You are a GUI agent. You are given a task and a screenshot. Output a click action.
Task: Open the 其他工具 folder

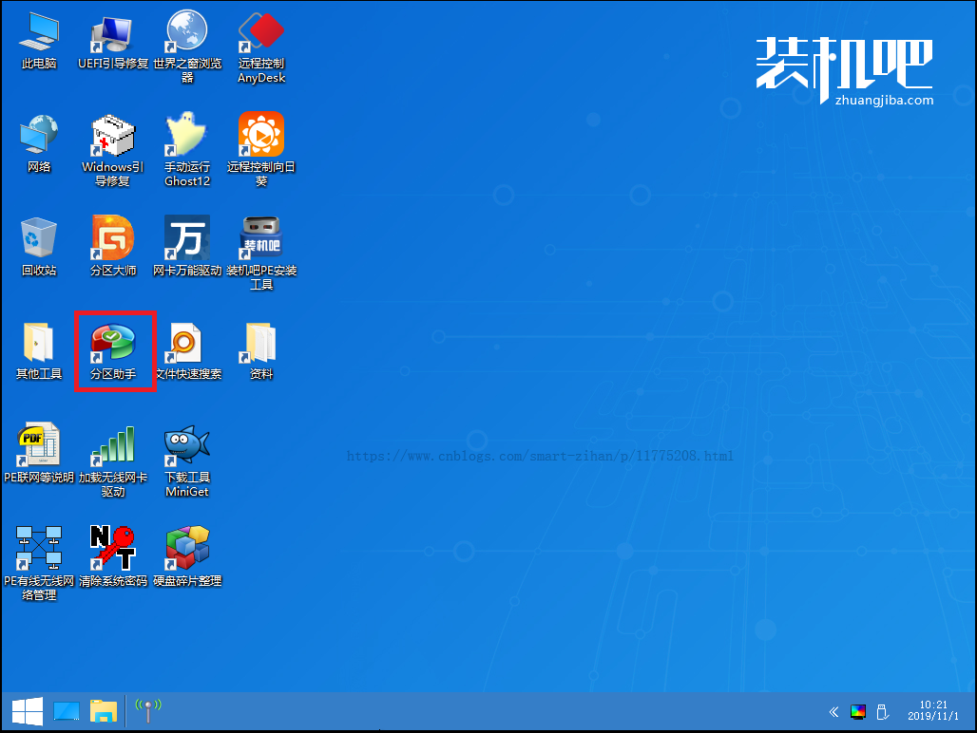(x=39, y=344)
